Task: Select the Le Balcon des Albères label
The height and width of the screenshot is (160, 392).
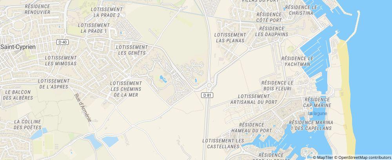Action: pos(18,95)
